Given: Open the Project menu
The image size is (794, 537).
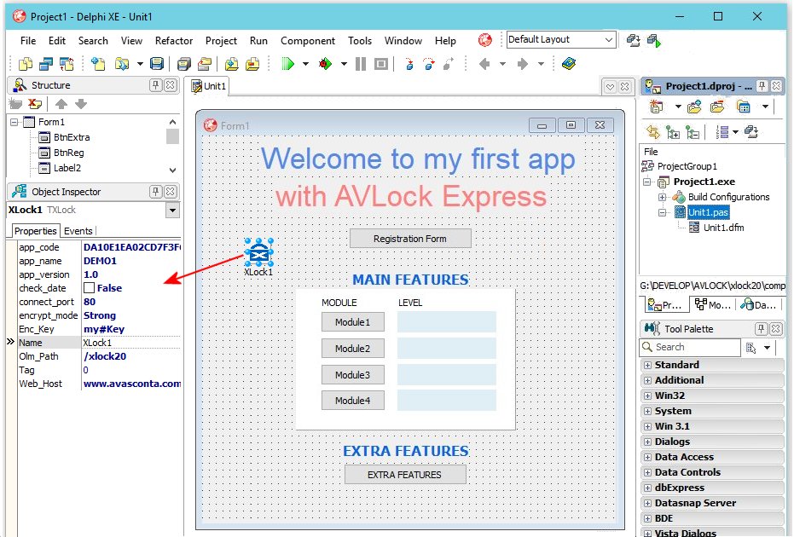Looking at the screenshot, I should click(x=221, y=41).
